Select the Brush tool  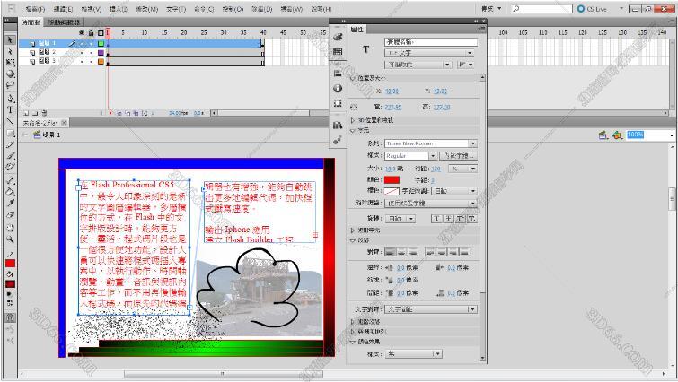[10, 156]
